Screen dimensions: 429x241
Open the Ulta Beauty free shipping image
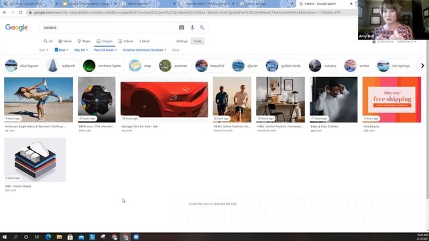tap(391, 100)
